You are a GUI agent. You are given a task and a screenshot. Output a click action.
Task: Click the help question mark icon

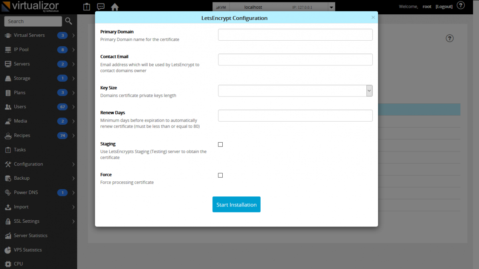click(x=461, y=5)
